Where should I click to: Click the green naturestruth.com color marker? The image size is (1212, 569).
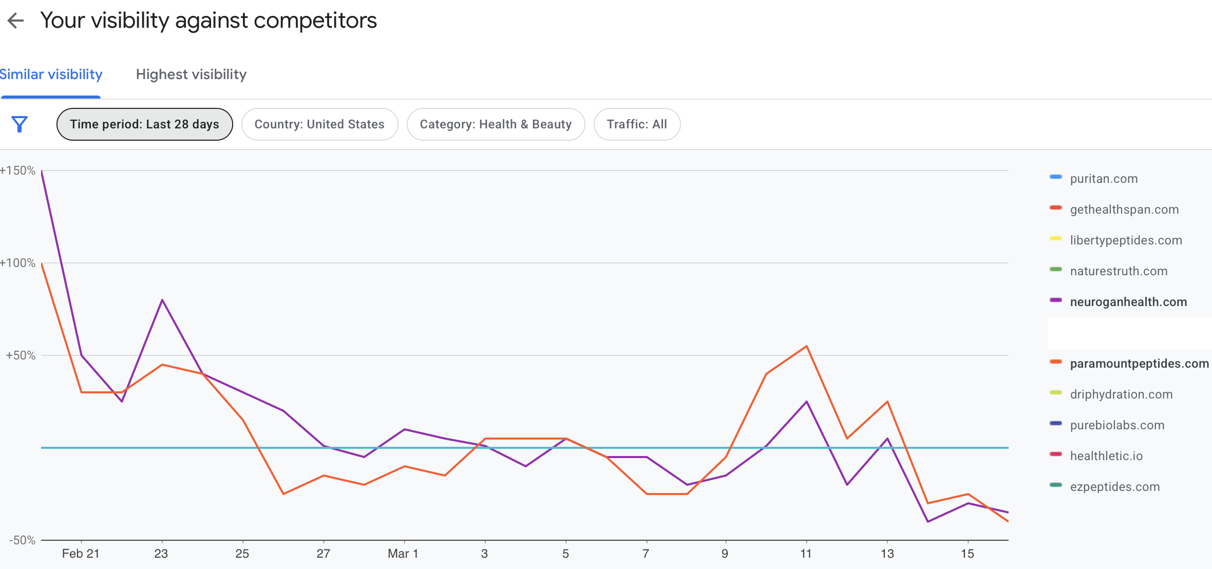click(1056, 270)
